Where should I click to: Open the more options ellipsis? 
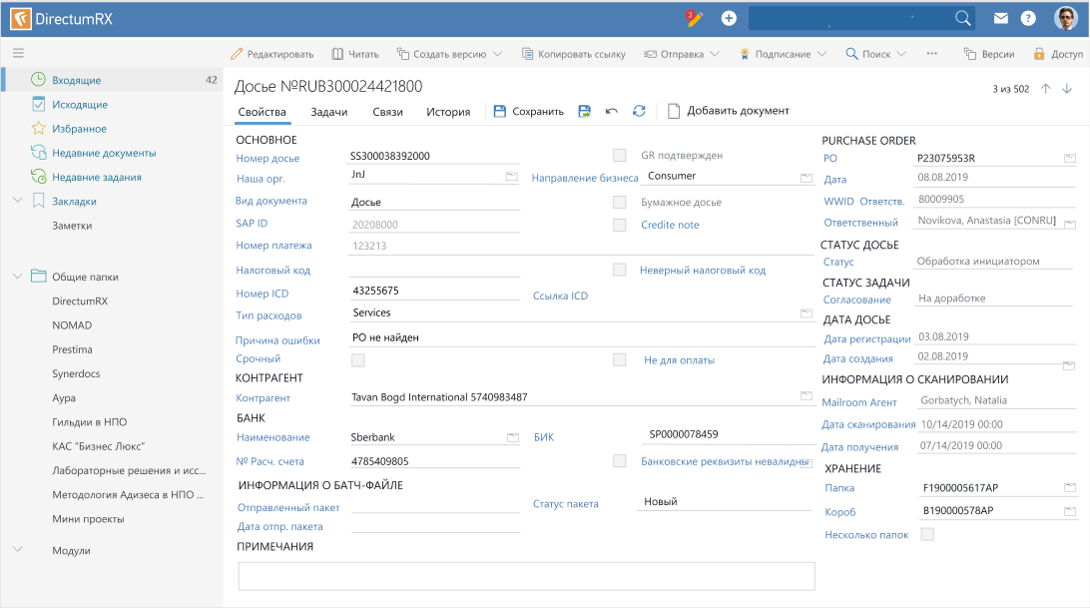tap(931, 53)
